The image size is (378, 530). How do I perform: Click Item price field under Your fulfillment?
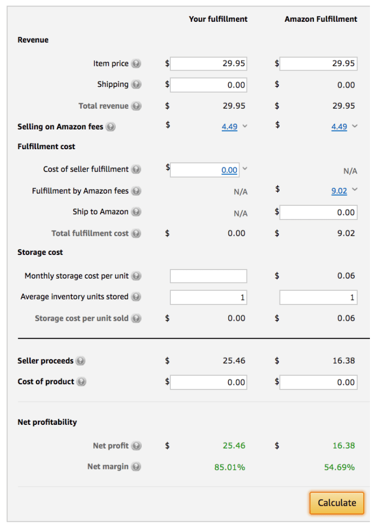[208, 64]
